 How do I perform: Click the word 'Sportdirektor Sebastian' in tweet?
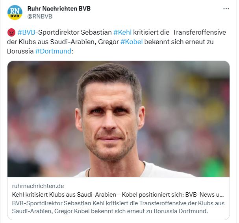(75, 32)
